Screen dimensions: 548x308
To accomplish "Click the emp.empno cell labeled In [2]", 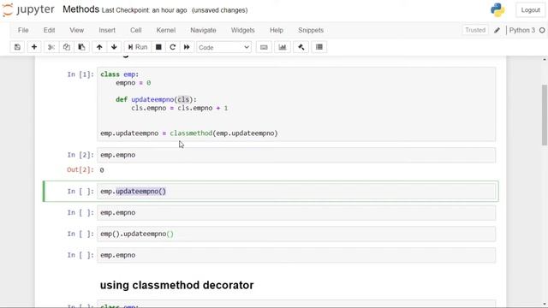I will [296, 155].
